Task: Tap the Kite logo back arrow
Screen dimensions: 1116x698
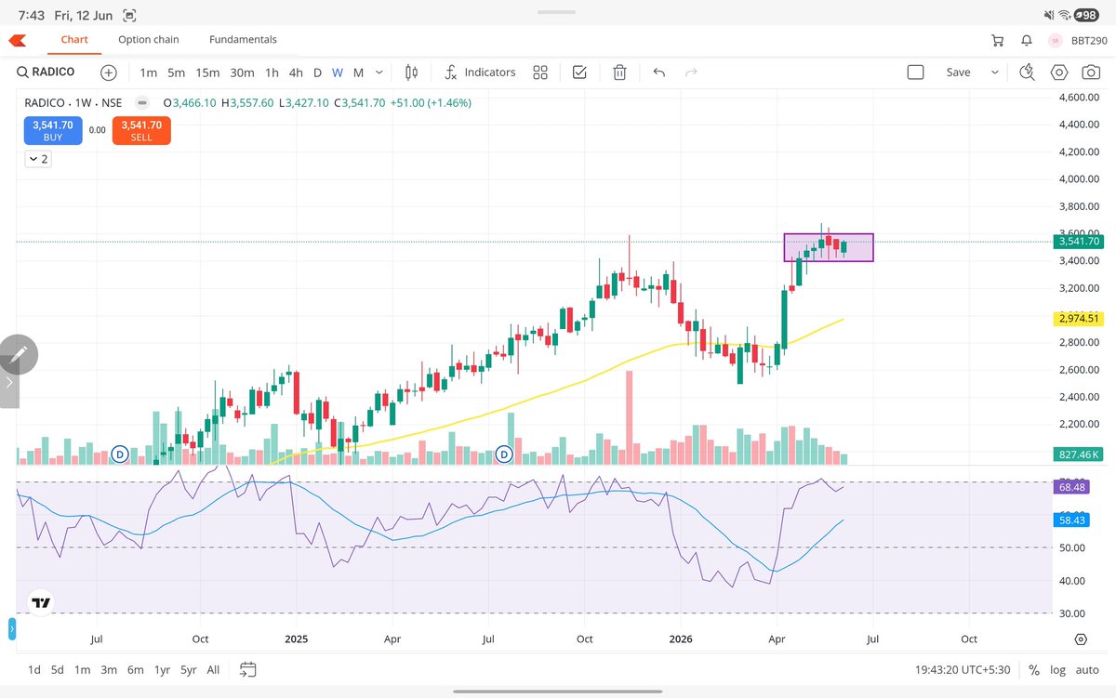Action: pos(18,40)
